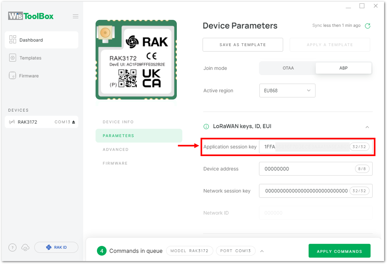Open the RAK ID login button

click(x=56, y=247)
